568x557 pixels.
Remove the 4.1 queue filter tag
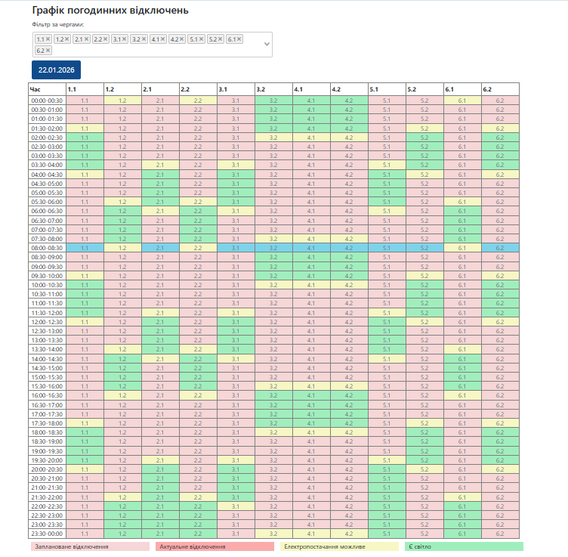coord(164,39)
